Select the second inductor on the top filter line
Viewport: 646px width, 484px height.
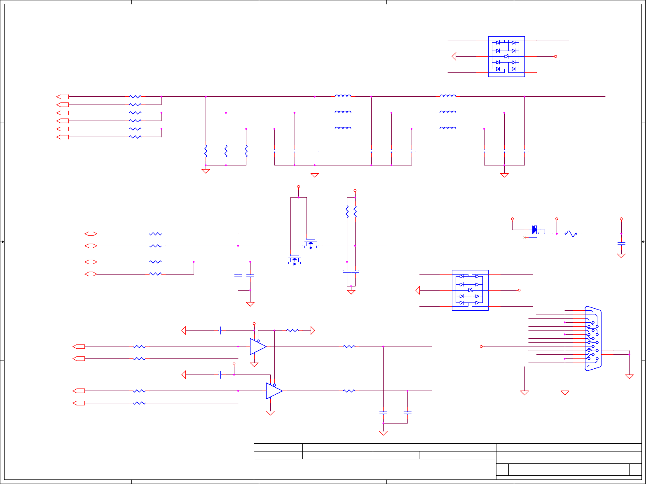click(448, 96)
